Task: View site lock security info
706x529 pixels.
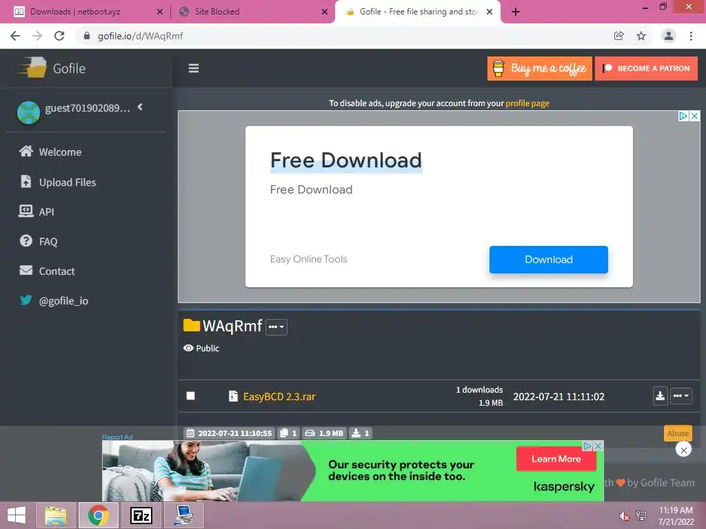Action: [x=87, y=36]
